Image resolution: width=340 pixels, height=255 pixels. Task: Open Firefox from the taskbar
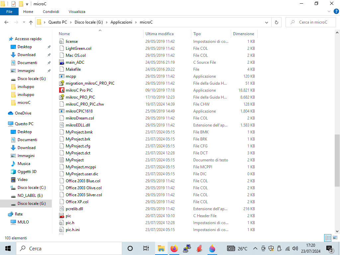pos(174,248)
